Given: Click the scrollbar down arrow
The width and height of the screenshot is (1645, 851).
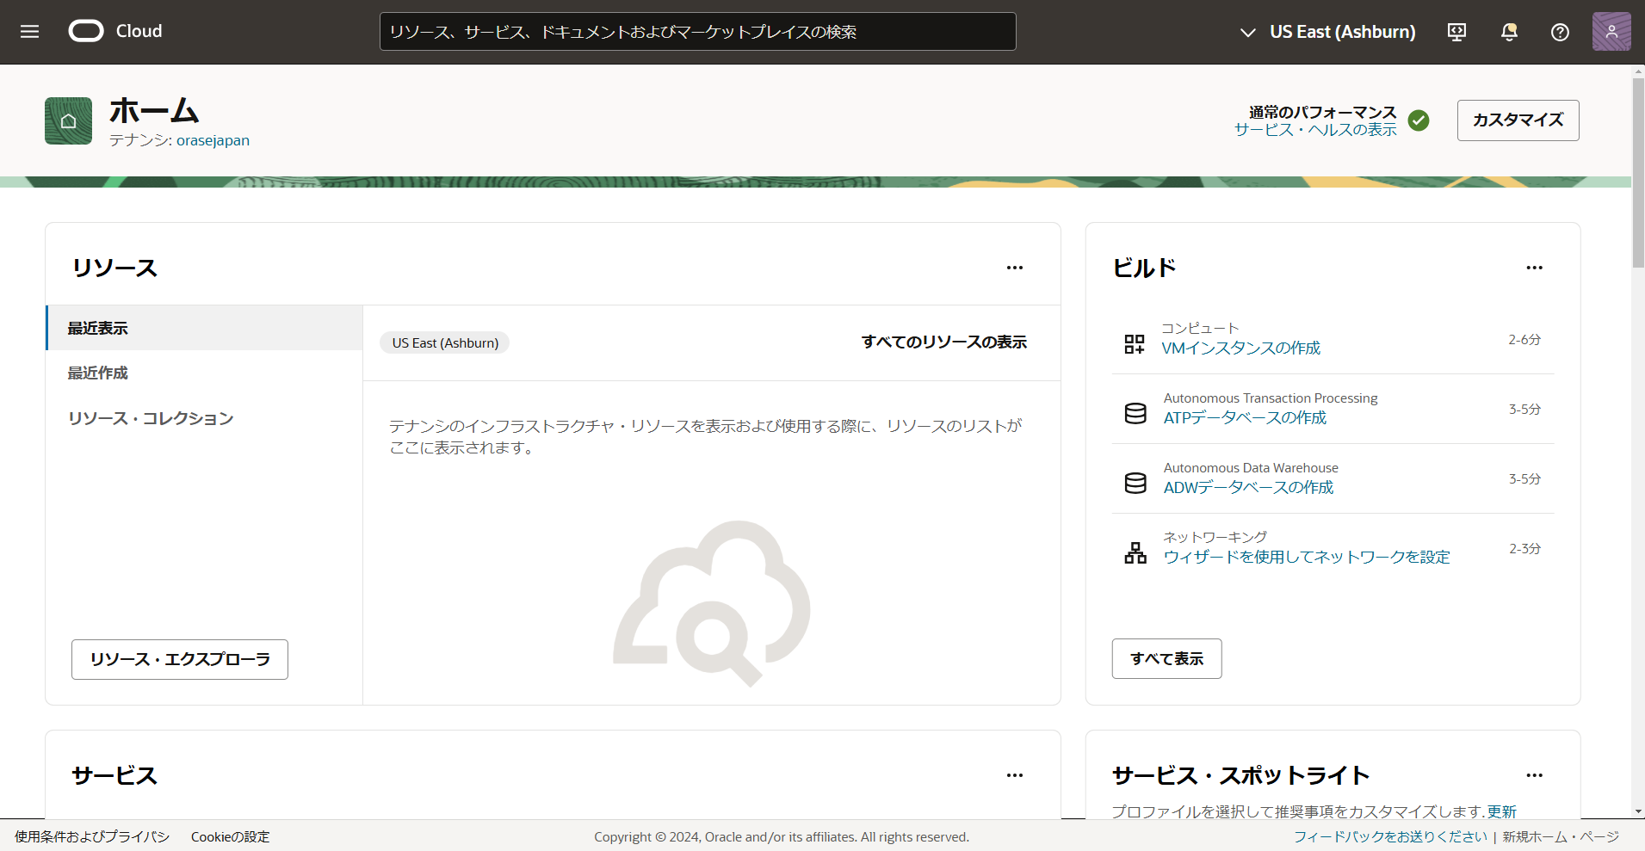Looking at the screenshot, I should 1638,811.
